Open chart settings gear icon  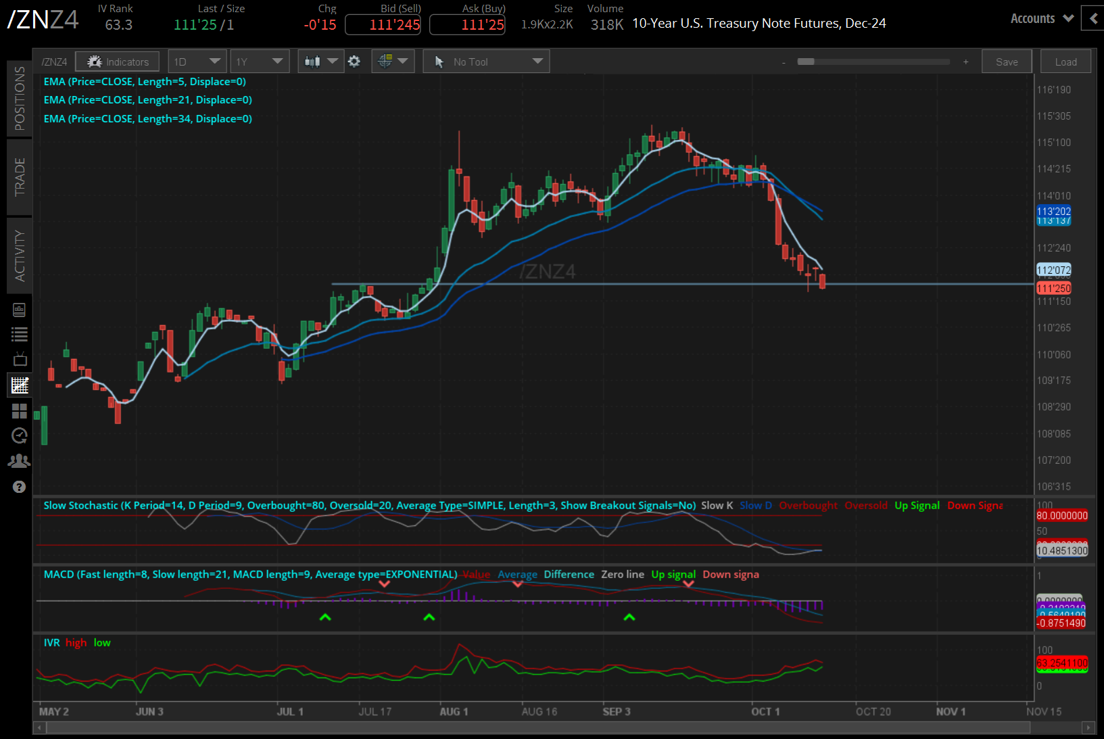pyautogui.click(x=354, y=62)
